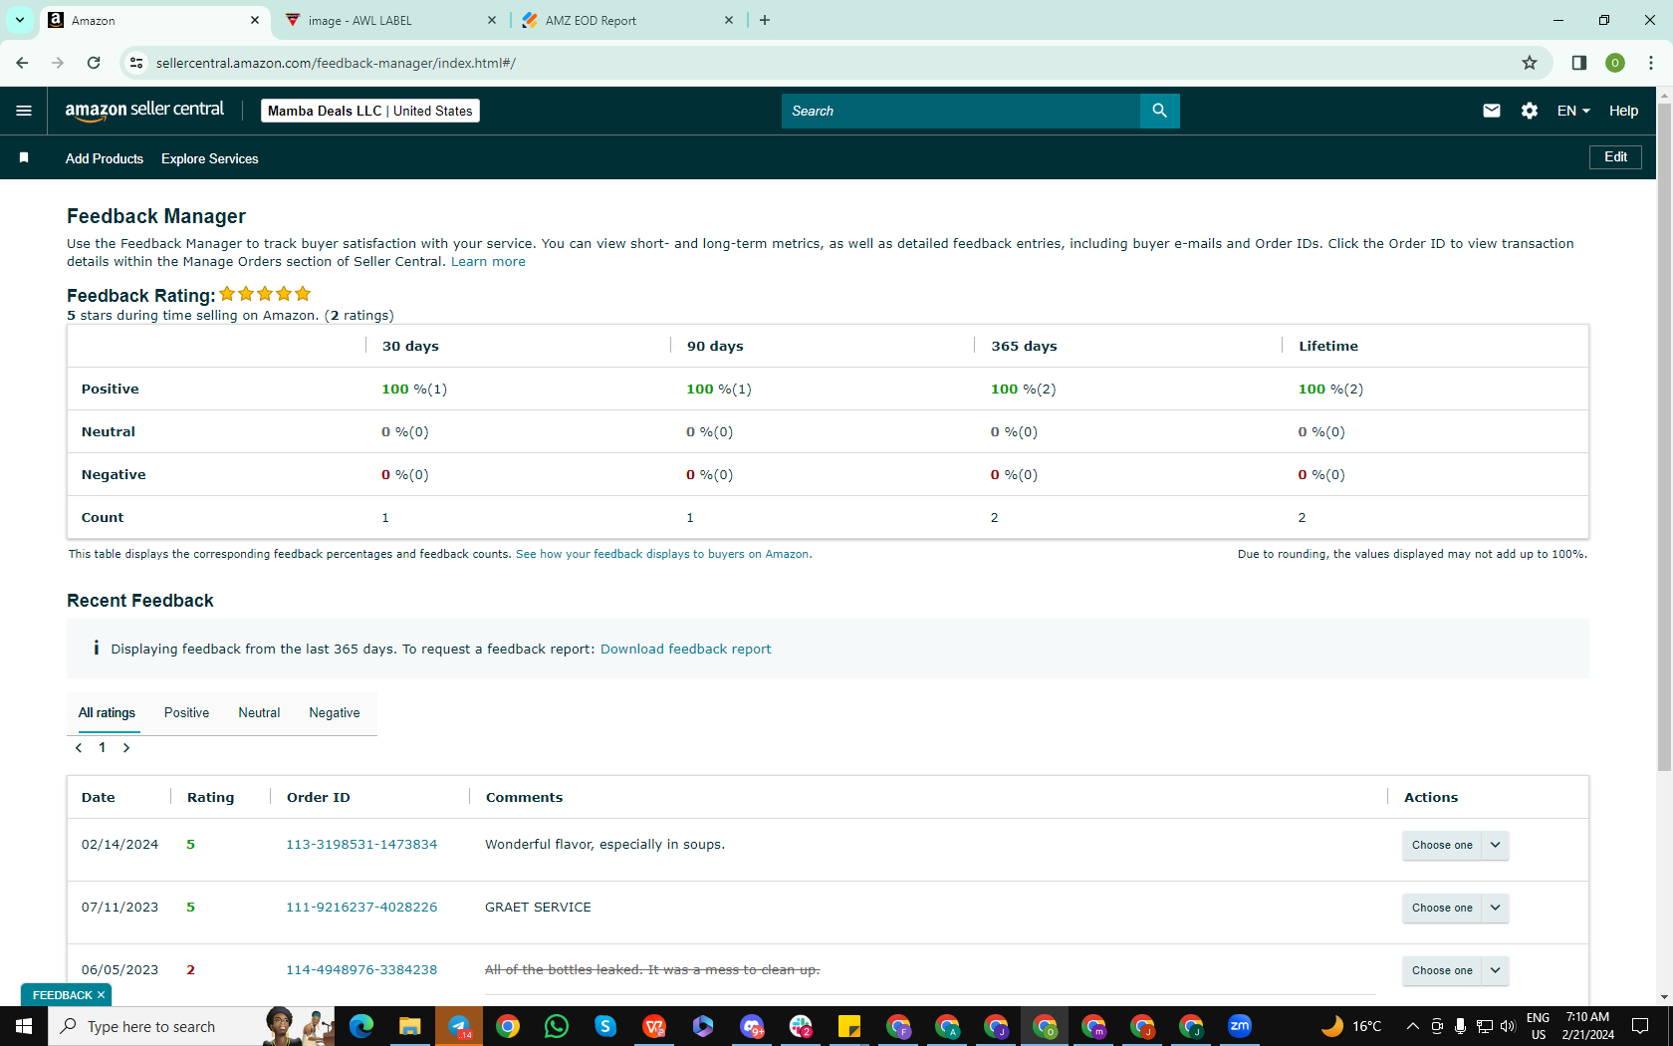Select the page number 1
This screenshot has width=1673, height=1046.
coord(102,747)
